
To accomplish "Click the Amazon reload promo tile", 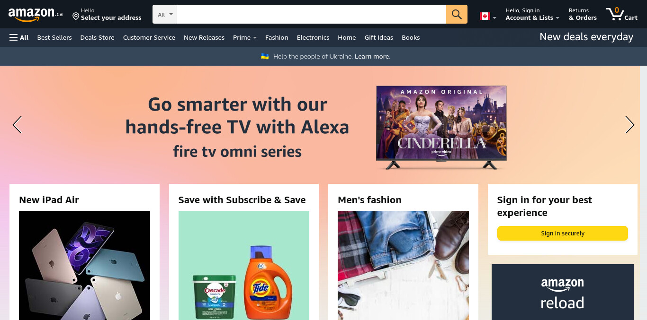I will [563, 292].
